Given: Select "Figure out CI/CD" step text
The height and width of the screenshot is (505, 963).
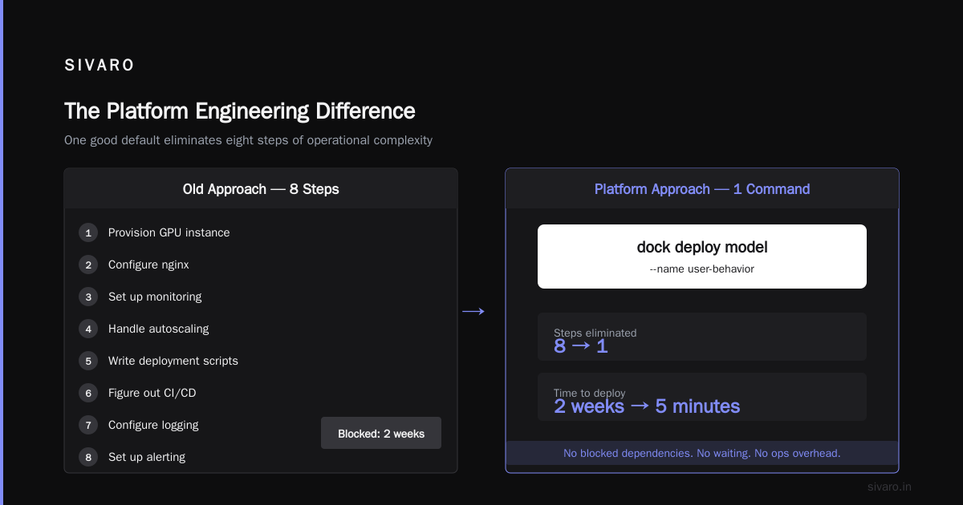Looking at the screenshot, I should [x=152, y=393].
